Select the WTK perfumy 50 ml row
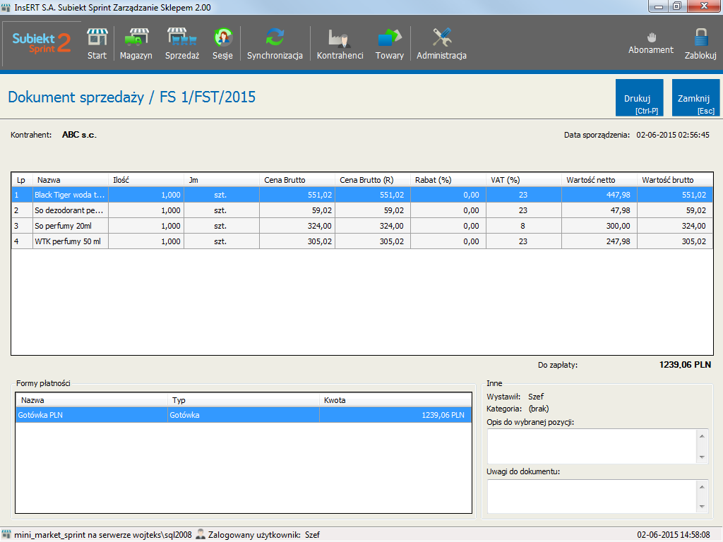This screenshot has width=723, height=542. (362, 241)
